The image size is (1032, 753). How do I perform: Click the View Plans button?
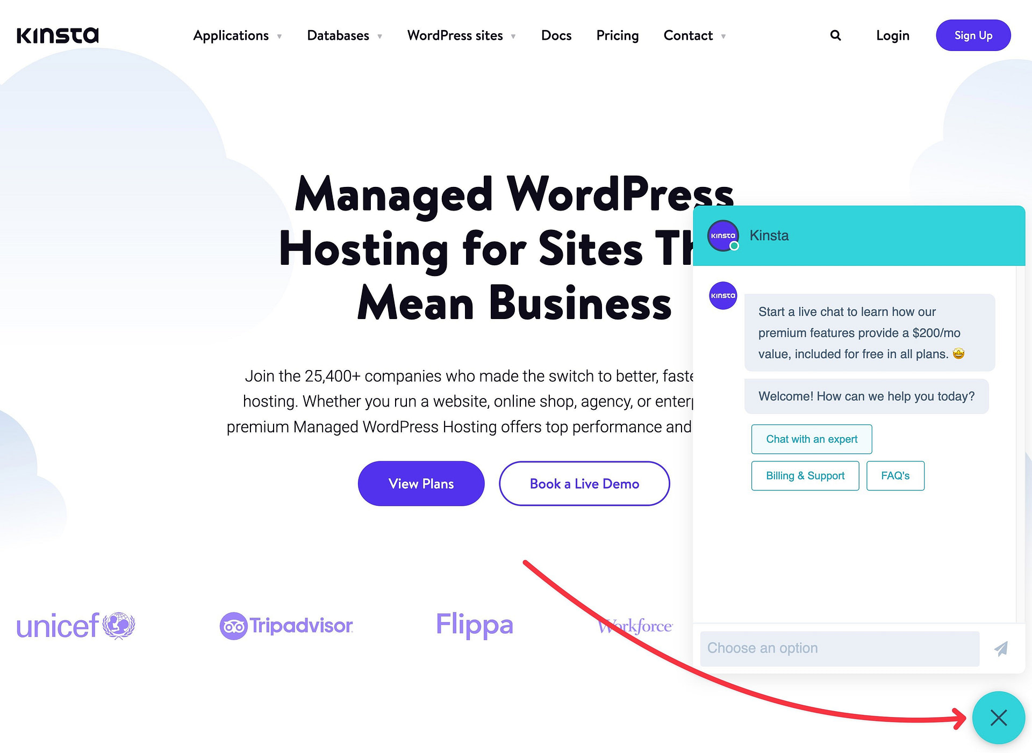[x=421, y=483]
